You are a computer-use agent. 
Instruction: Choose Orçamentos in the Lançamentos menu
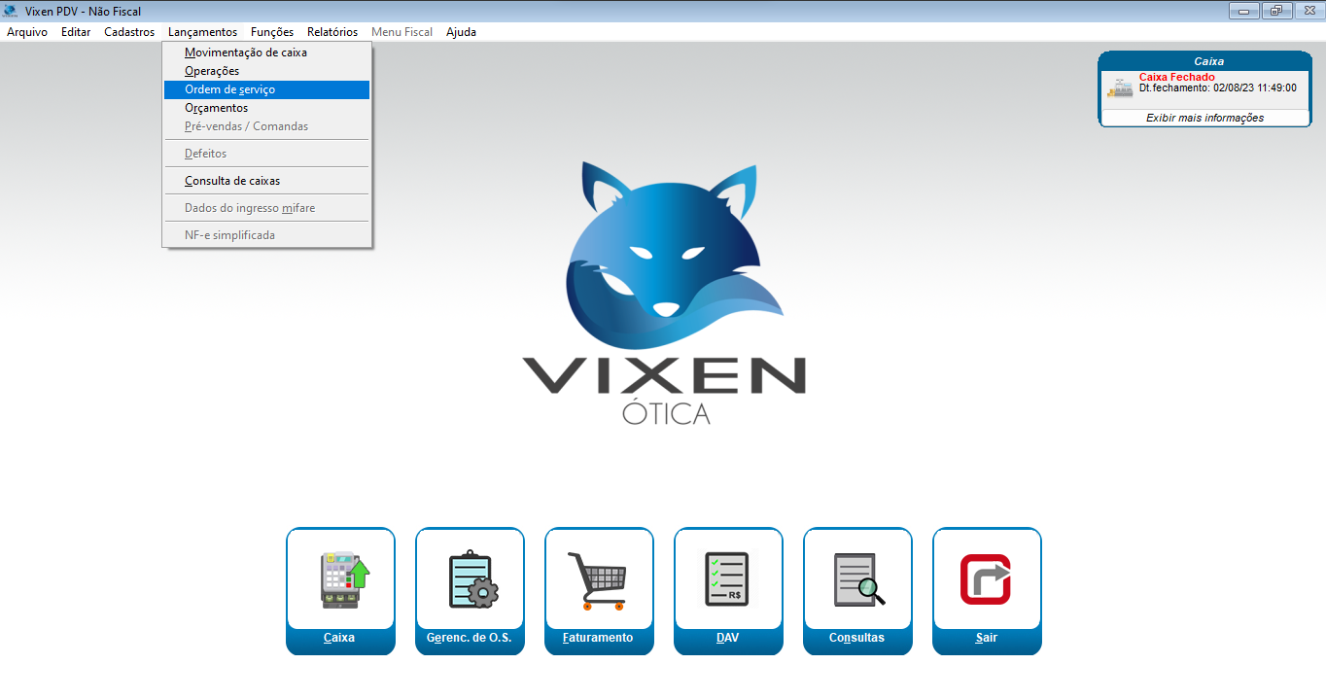tap(266, 108)
